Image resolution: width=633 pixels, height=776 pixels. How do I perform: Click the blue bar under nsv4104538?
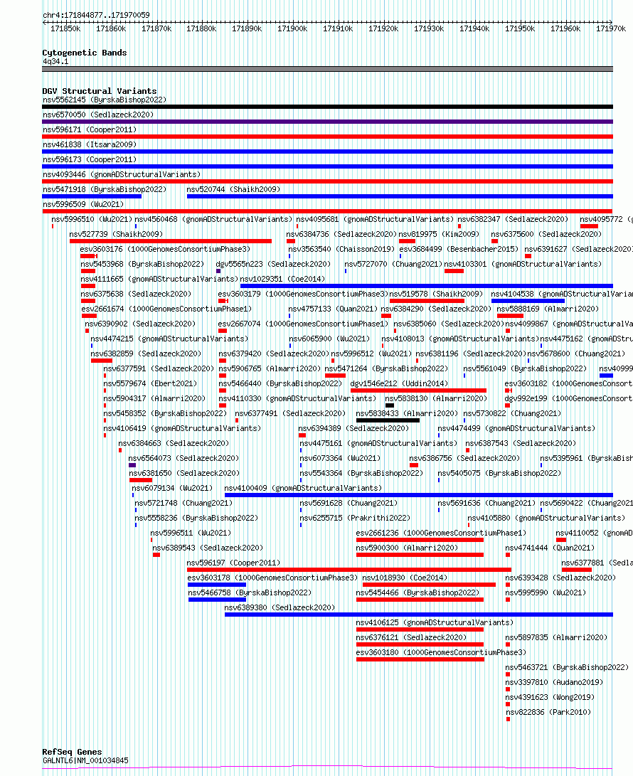[x=528, y=301]
